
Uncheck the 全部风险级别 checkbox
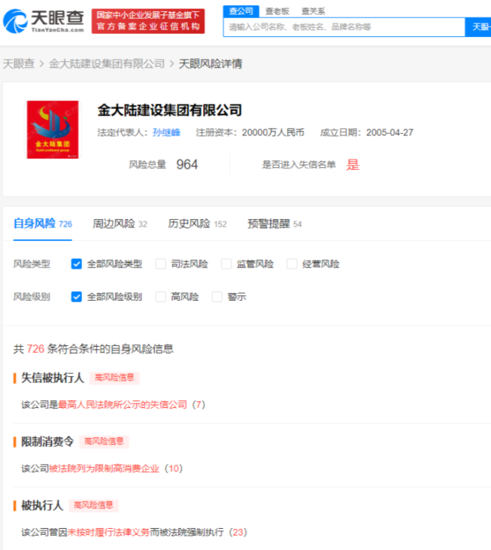(x=76, y=297)
